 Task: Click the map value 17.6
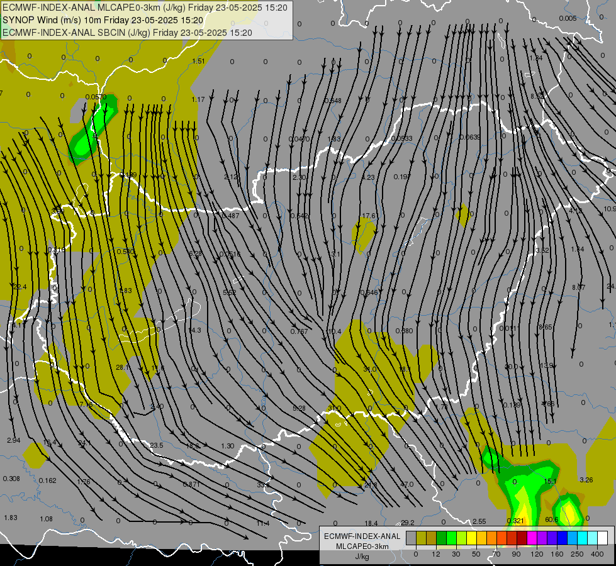pos(369,216)
